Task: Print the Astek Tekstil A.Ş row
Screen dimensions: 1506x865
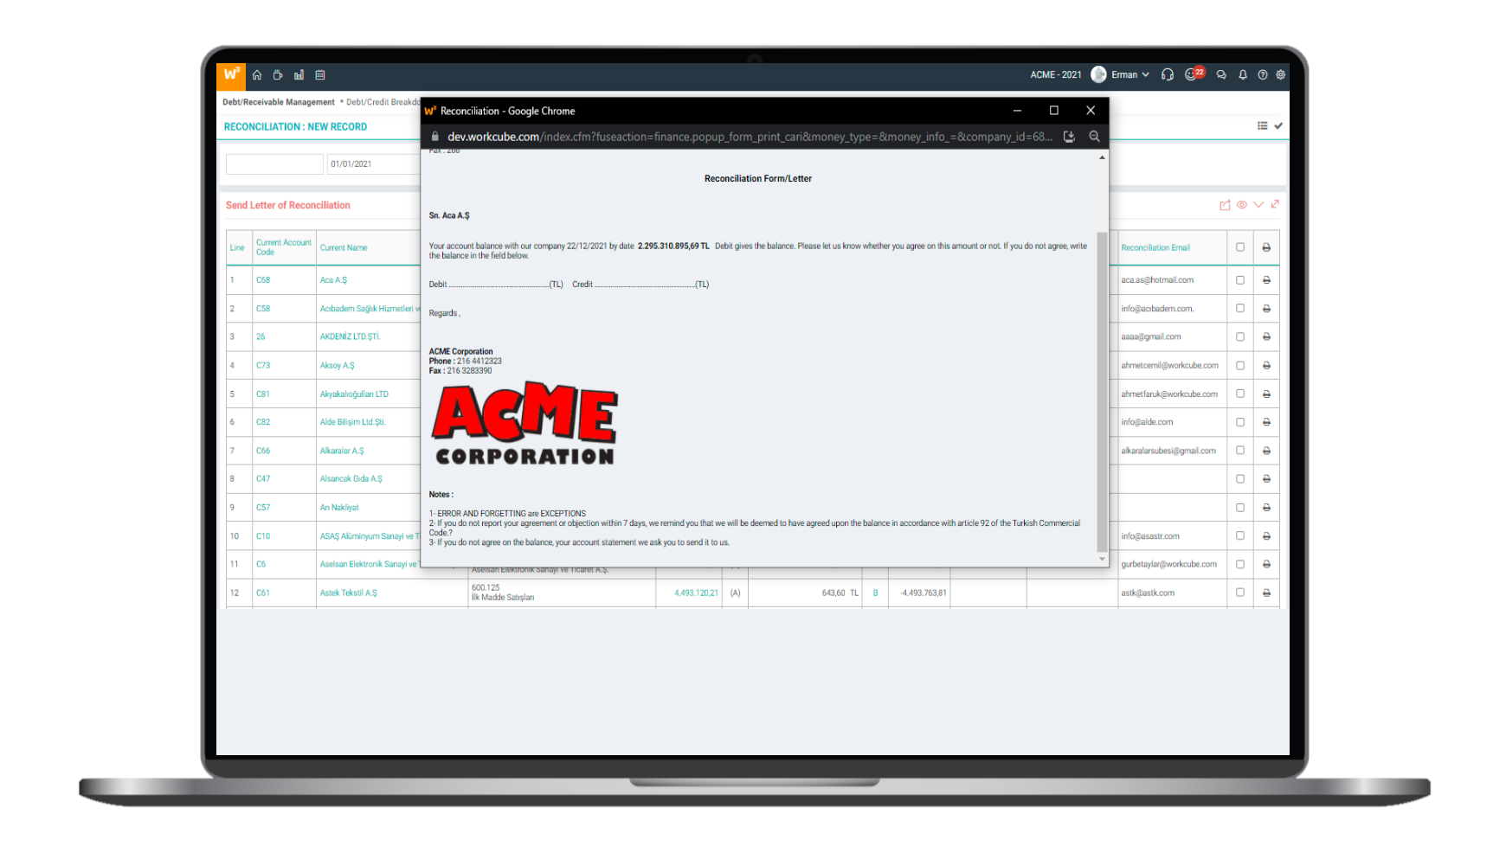Action: tap(1266, 593)
